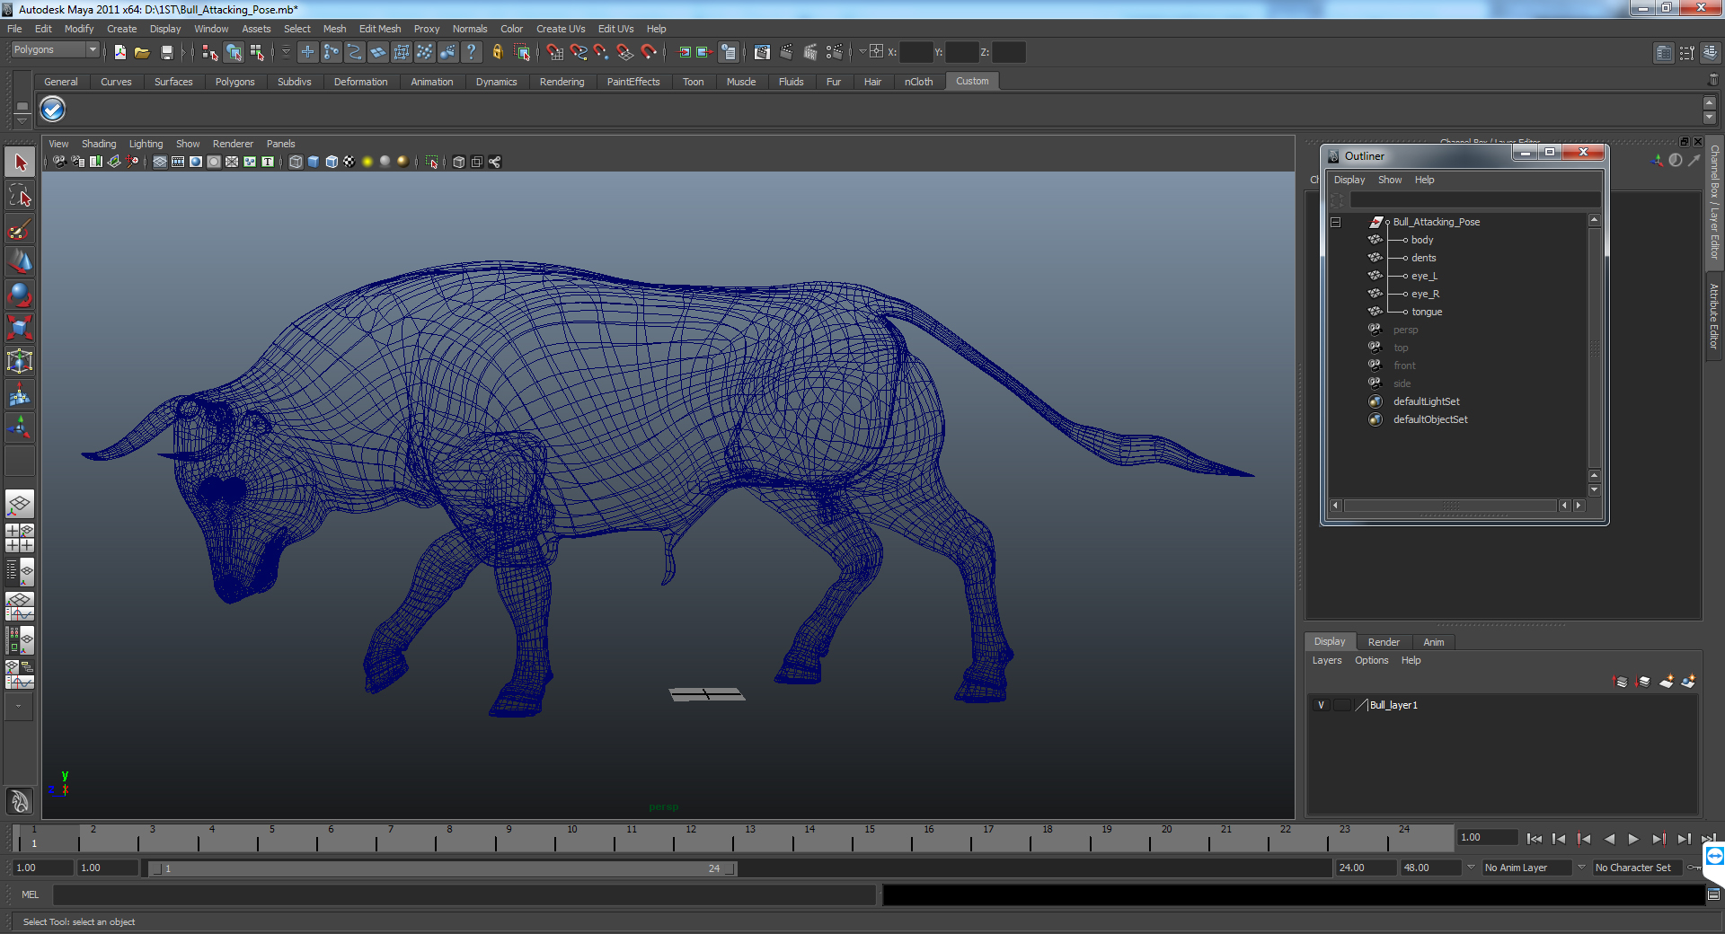1725x934 pixels.
Task: Toggle select by component type mode
Action: 257,53
